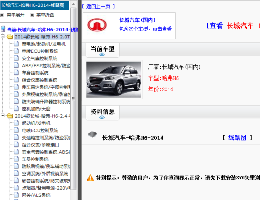The image size is (260, 200).
Task: Click the sidebar scrollbar up arrow
Action: 74,4
